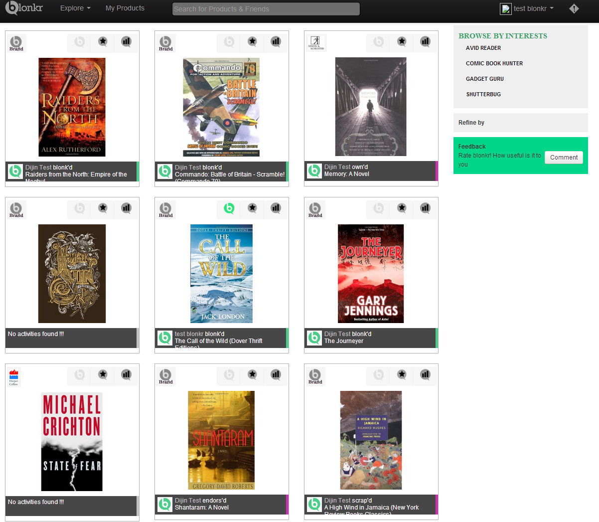Toggle blonk on Shantaram card
599x522 pixels.
click(229, 374)
